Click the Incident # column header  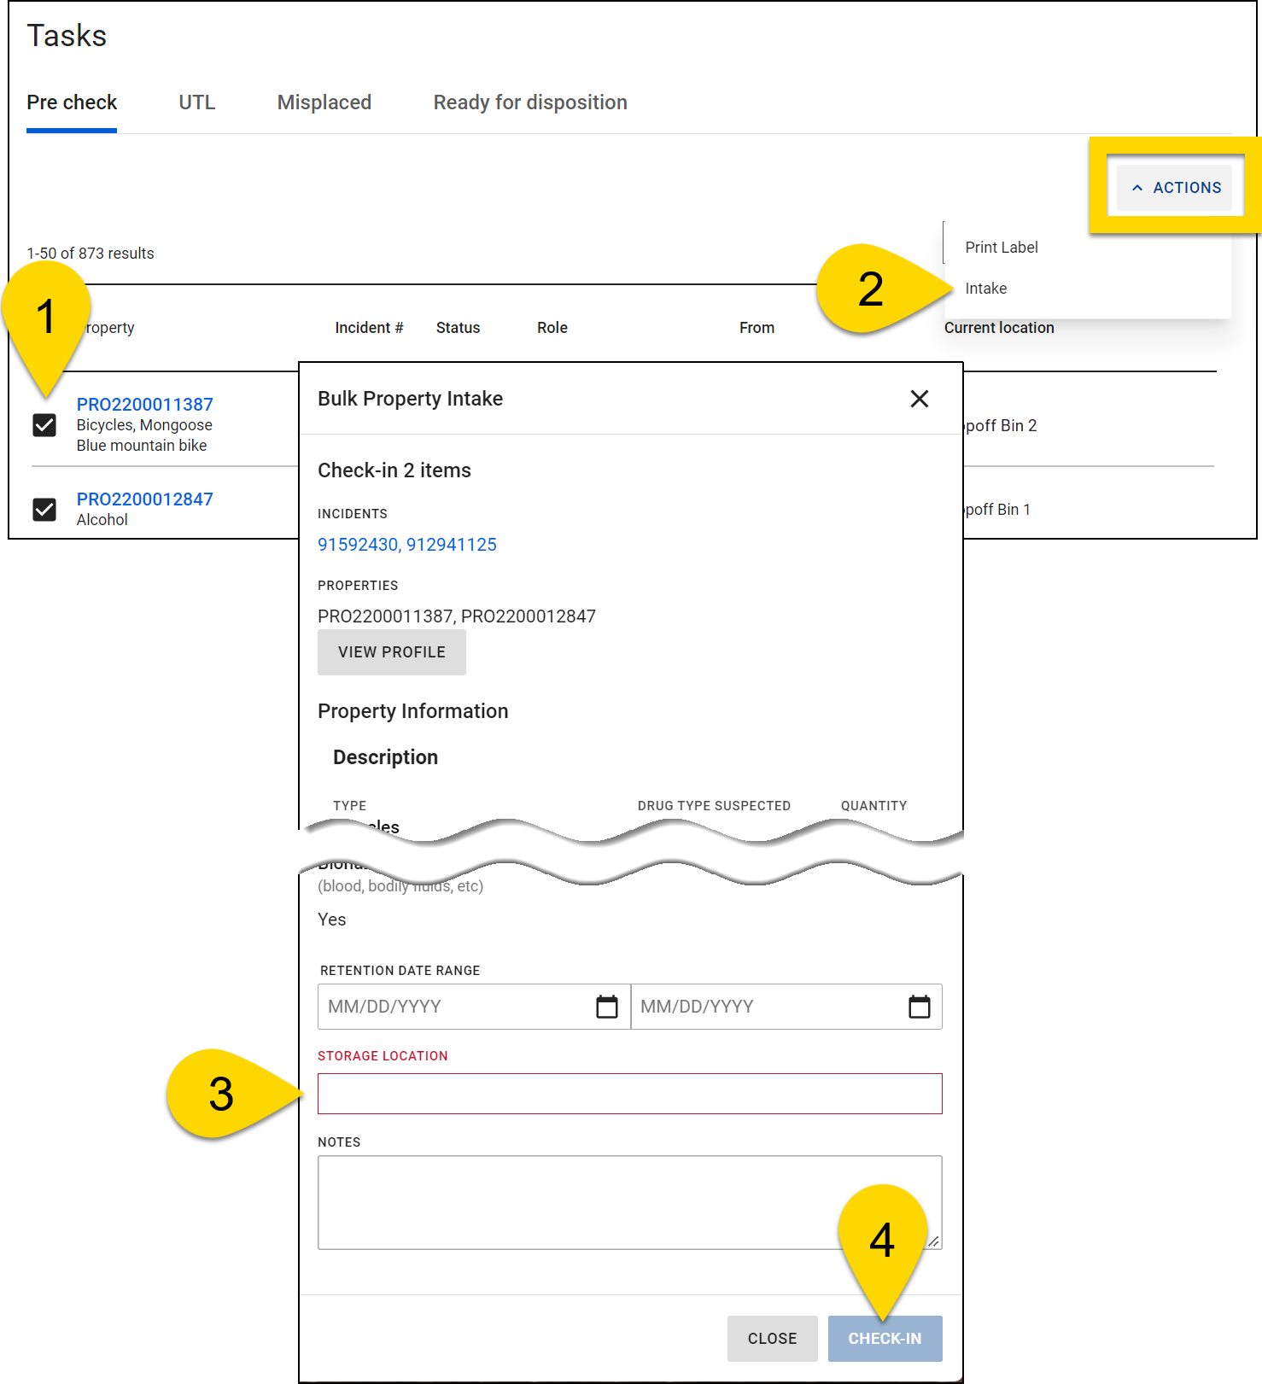click(x=369, y=328)
